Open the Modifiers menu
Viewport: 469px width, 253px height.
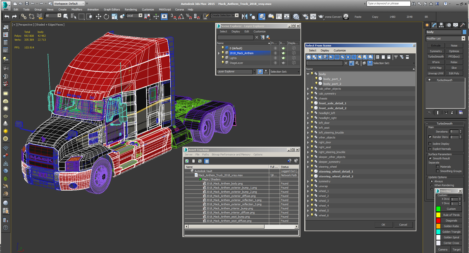77,9
